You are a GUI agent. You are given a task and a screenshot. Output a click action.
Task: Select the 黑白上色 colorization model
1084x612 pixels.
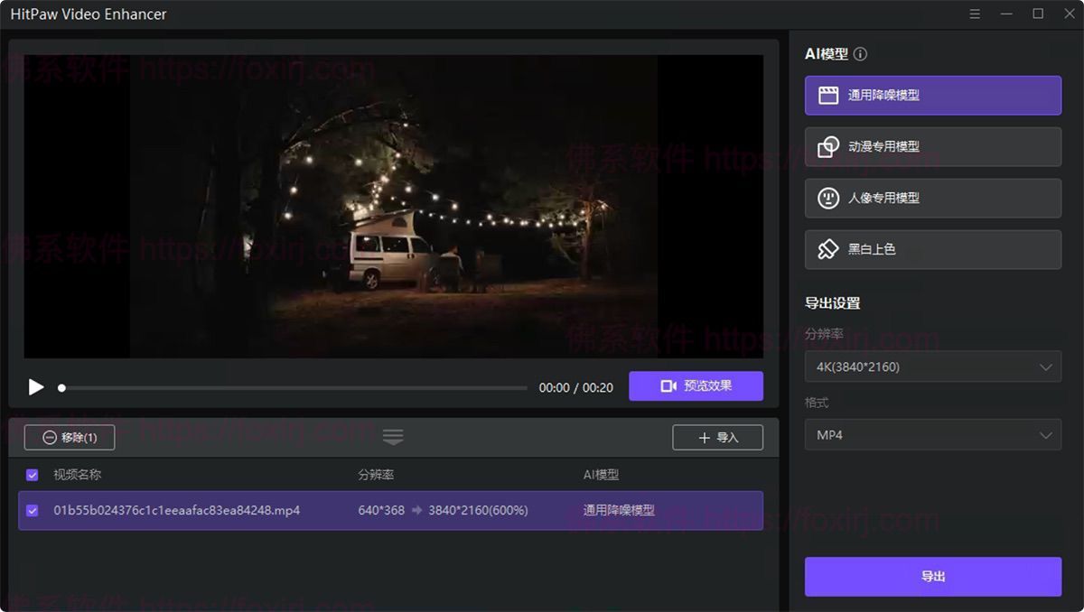pyautogui.click(x=932, y=249)
